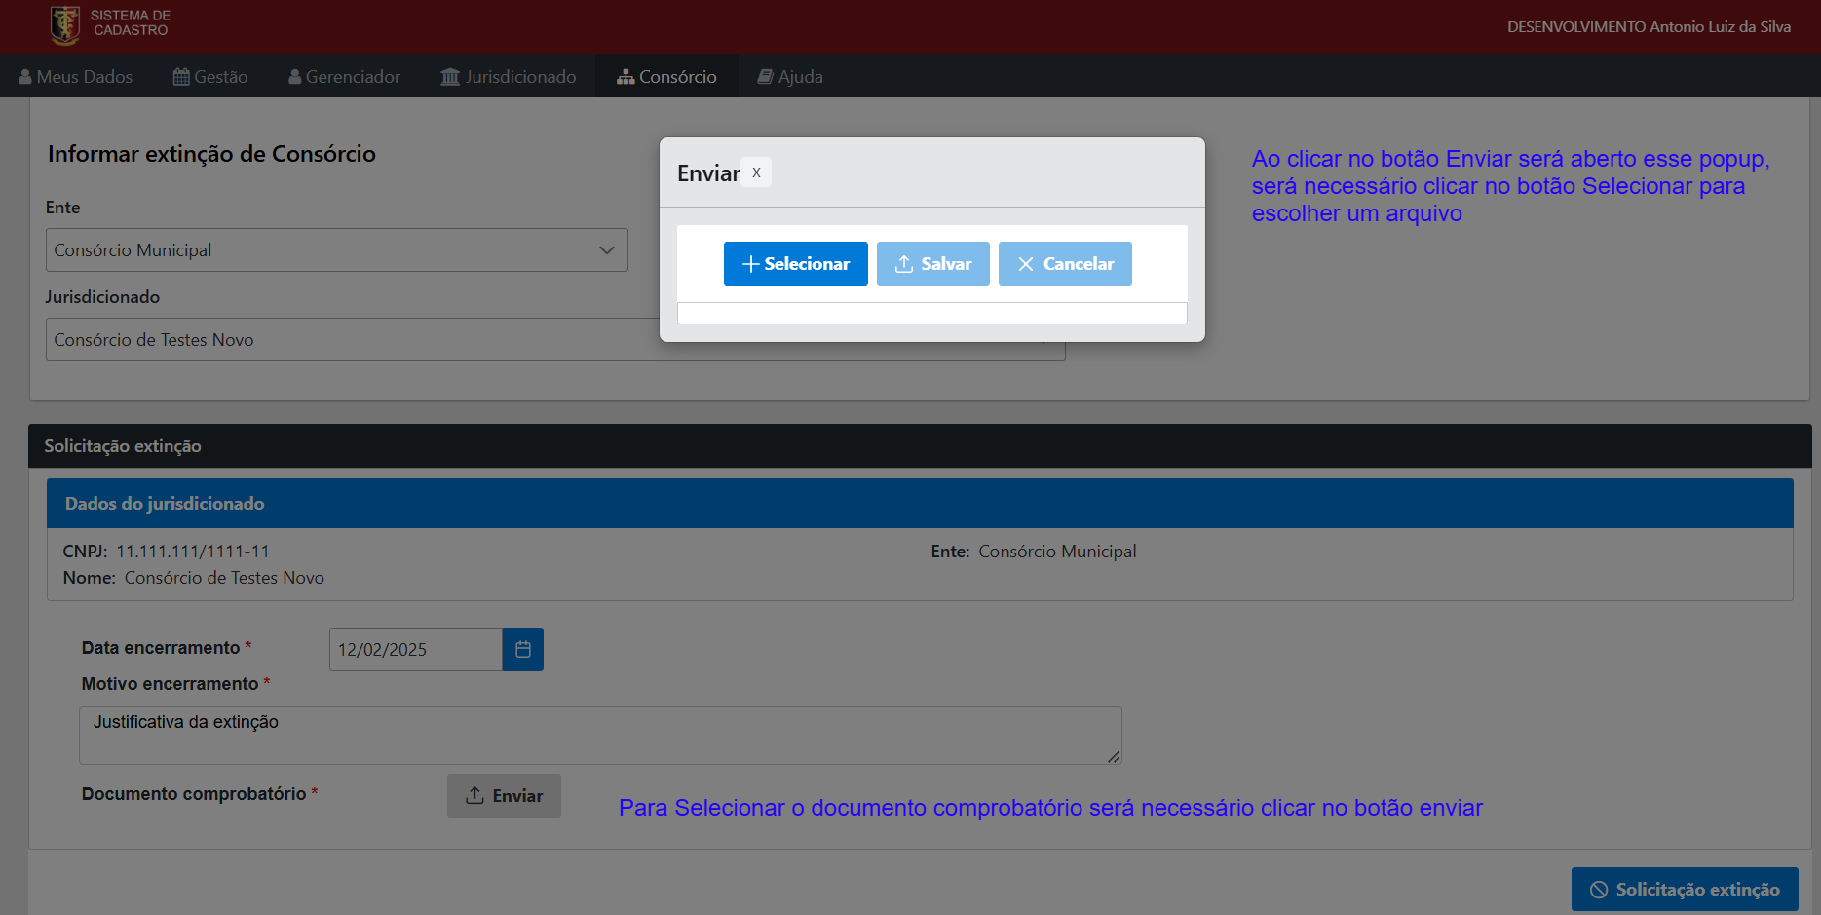
Task: Click the empty file list area in the popup
Action: (932, 313)
